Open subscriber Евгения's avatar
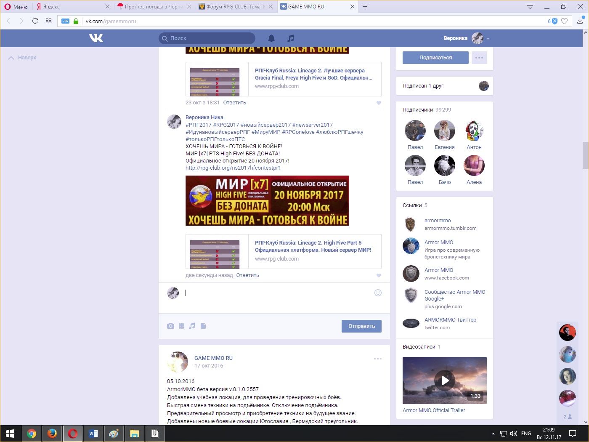Image resolution: width=589 pixels, height=442 pixels. click(445, 130)
